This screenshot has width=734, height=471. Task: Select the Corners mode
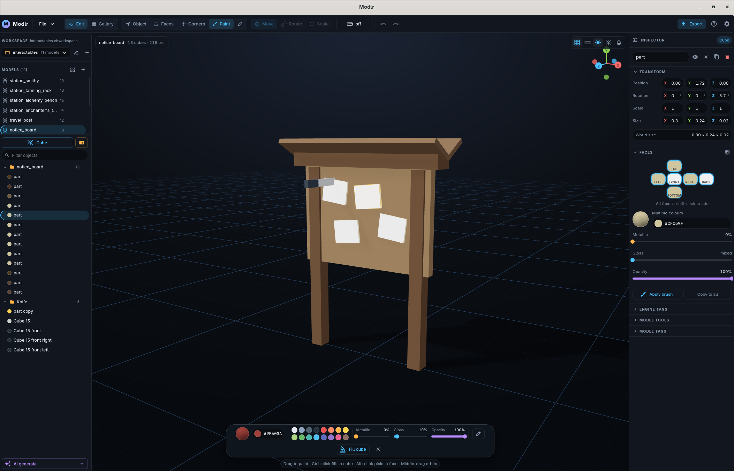[193, 24]
